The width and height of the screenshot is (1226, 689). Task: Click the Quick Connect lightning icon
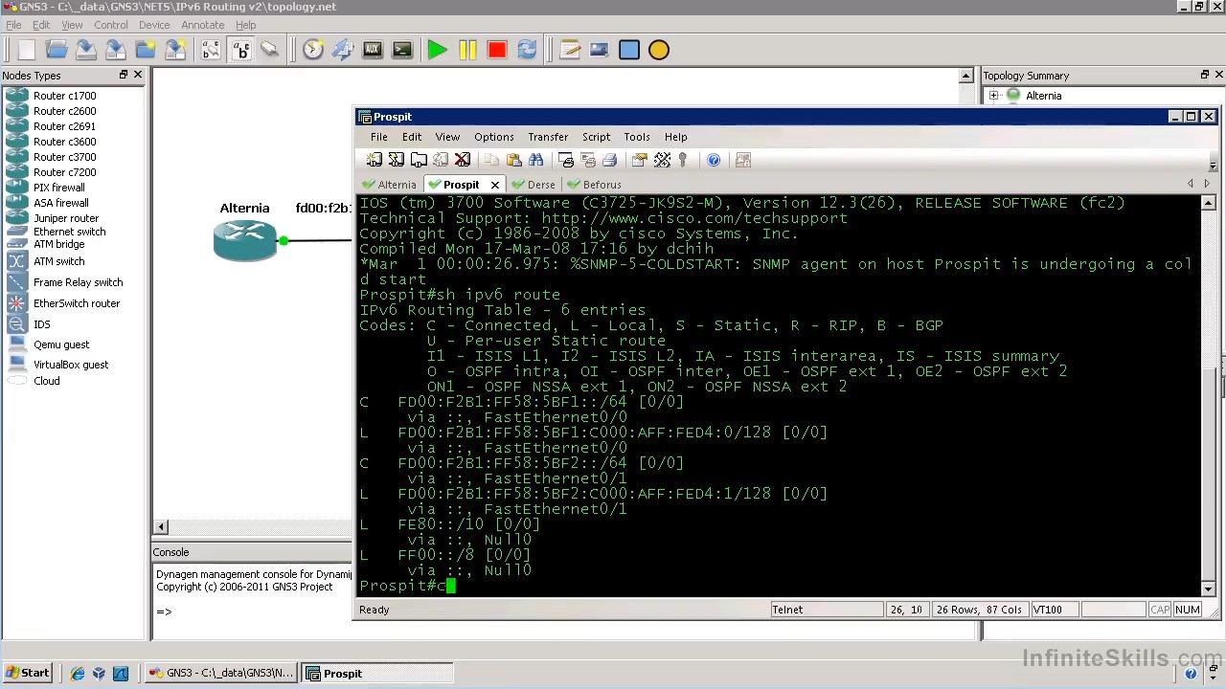396,160
